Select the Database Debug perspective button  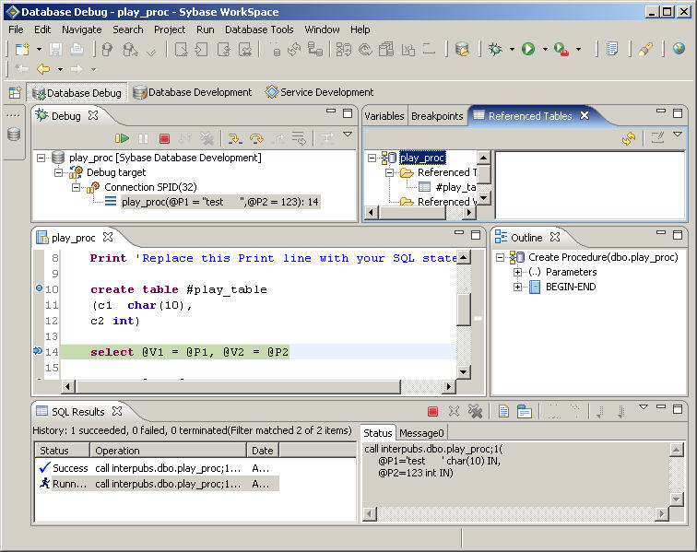(x=77, y=92)
